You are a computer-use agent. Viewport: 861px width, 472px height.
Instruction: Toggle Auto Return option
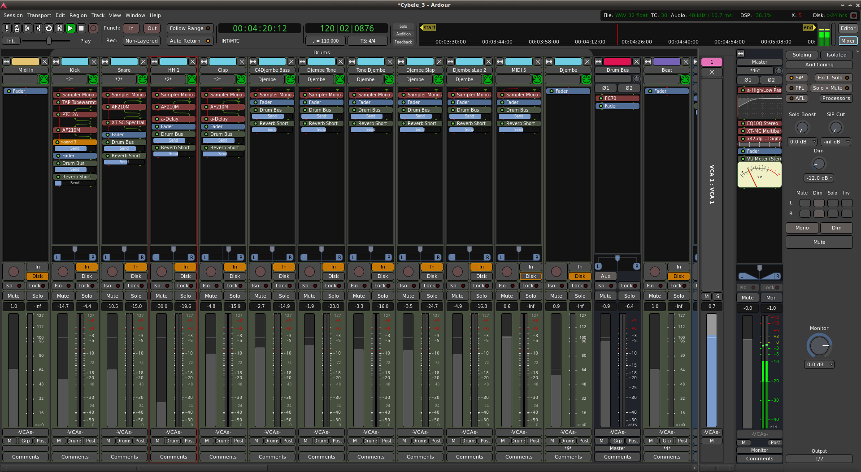click(190, 41)
